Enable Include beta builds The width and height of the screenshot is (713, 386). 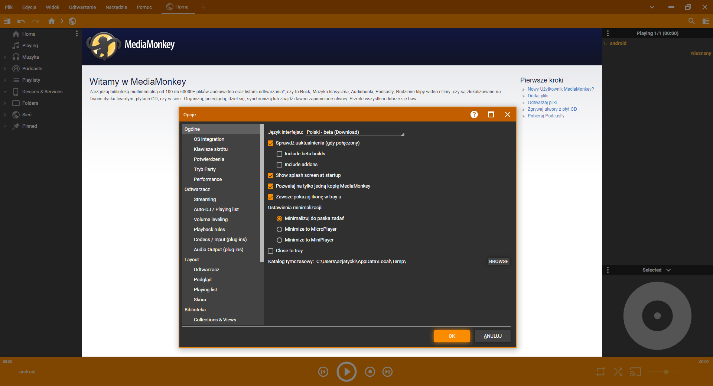tap(280, 154)
